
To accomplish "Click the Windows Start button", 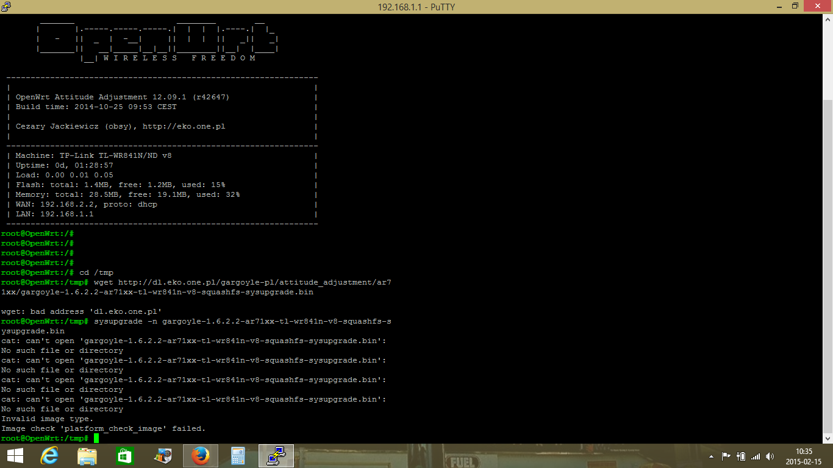I will click(15, 456).
